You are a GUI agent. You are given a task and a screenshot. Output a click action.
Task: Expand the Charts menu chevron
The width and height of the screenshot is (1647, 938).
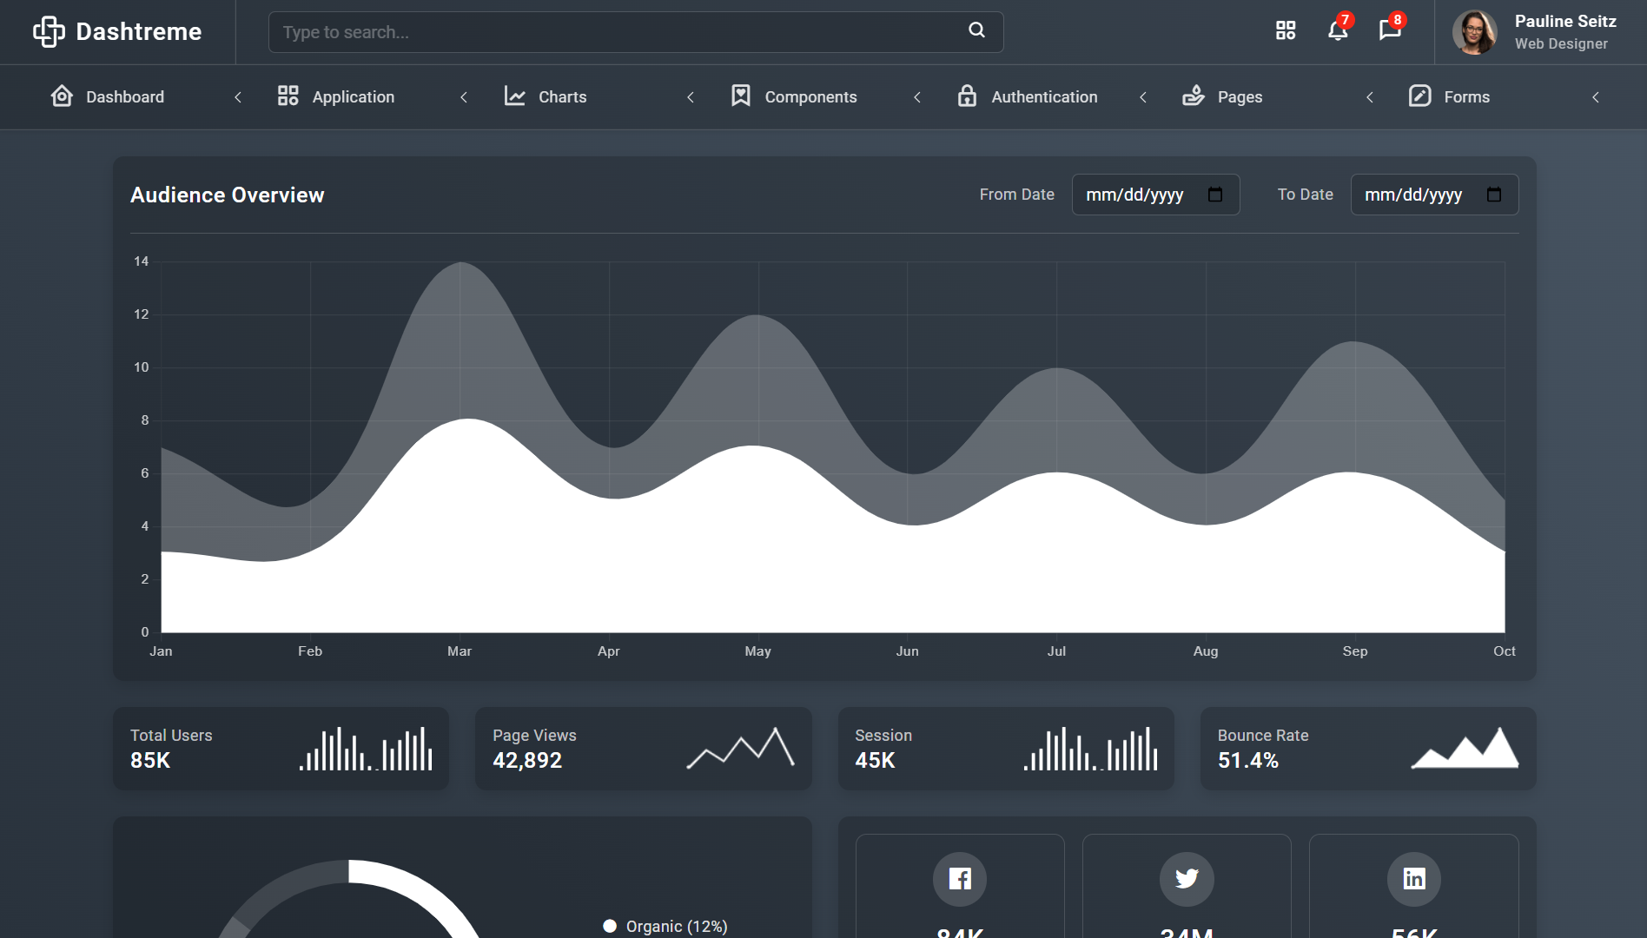tap(691, 97)
